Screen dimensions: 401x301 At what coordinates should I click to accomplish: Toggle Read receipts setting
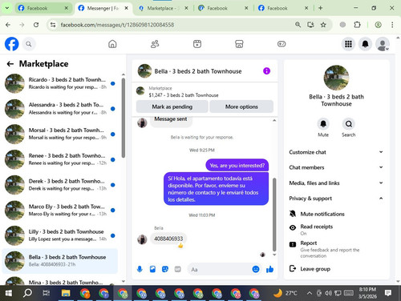337,230
